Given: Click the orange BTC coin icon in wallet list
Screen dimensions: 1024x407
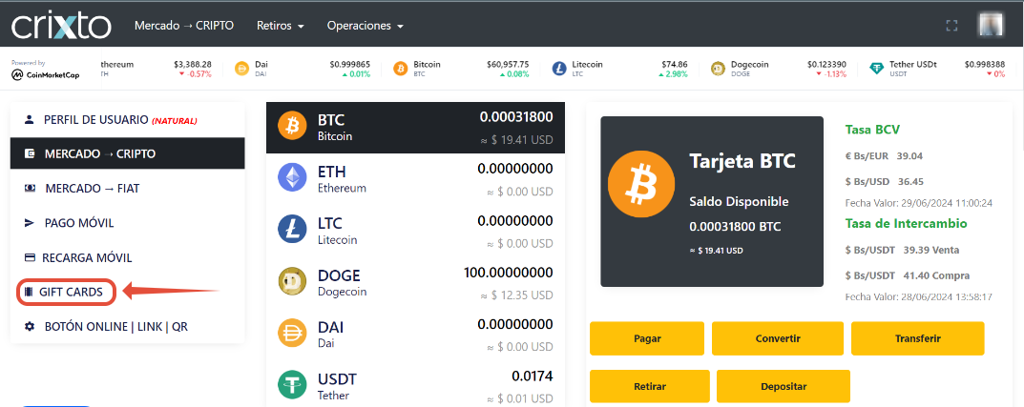Looking at the screenshot, I should pos(292,125).
